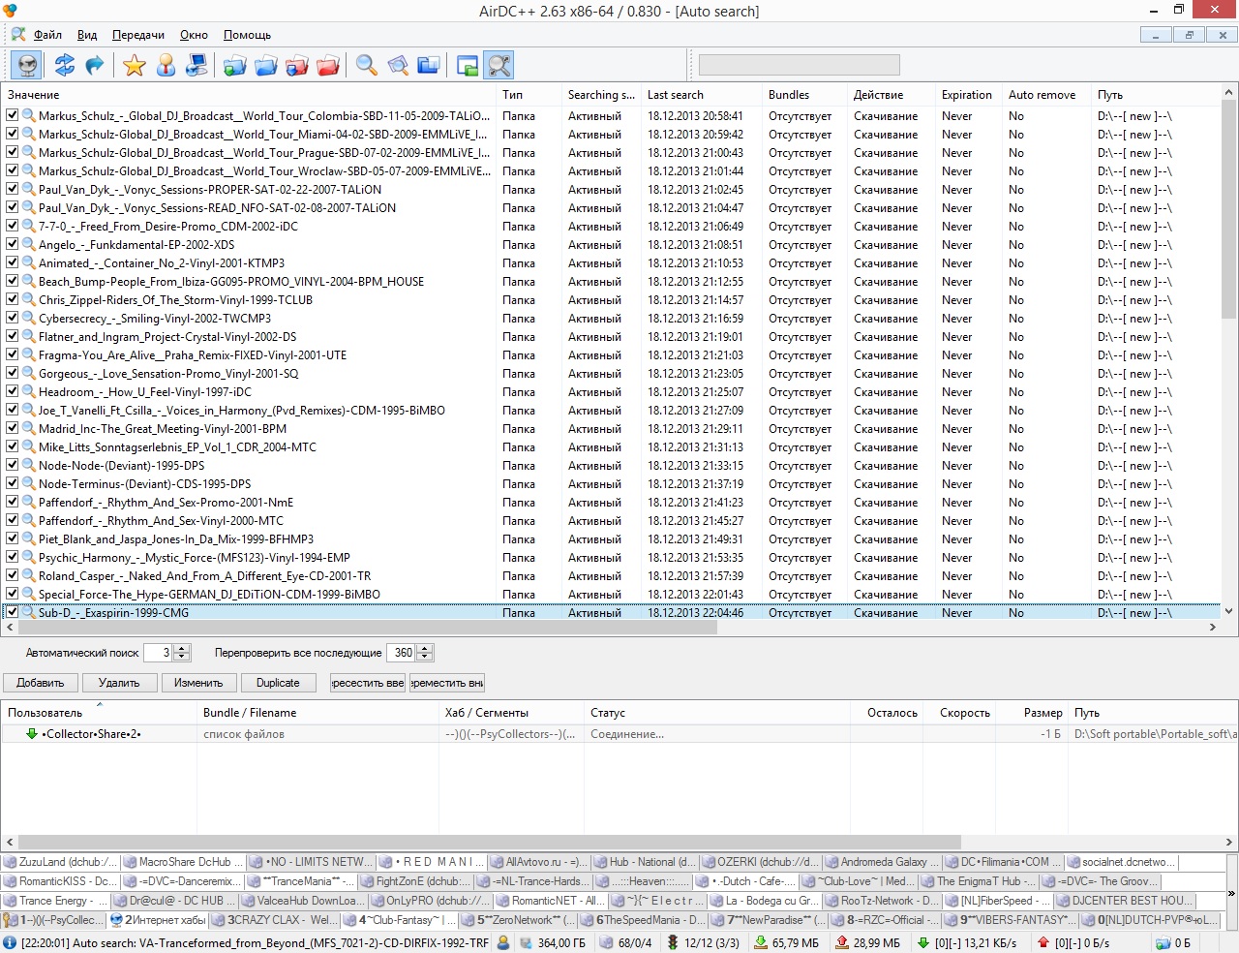Open Public Hubs from the toolbar globe icon
Viewport: 1239px width, 953px height.
pyautogui.click(x=28, y=65)
